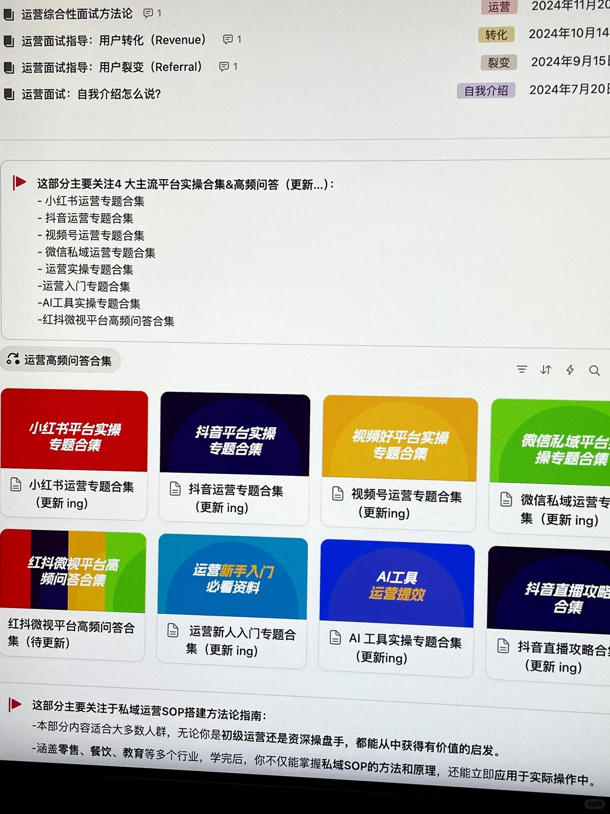
Task: Click document icon beside 抖音运营专题合集
Action: click(175, 489)
